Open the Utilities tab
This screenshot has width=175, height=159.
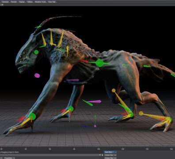[30, 2]
